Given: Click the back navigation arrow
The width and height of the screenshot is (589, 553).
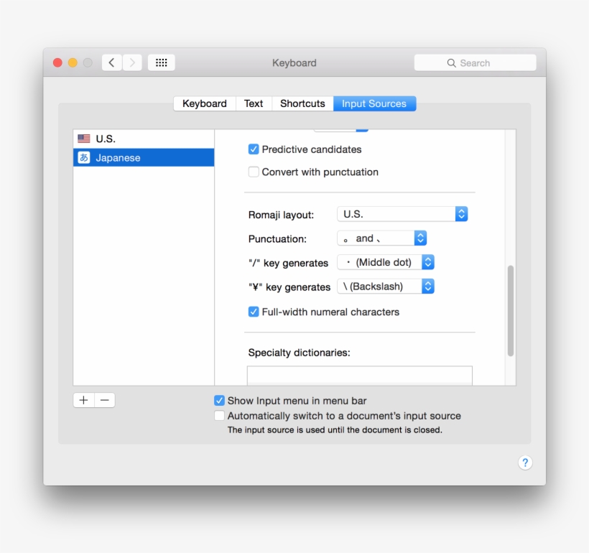Looking at the screenshot, I should 111,62.
